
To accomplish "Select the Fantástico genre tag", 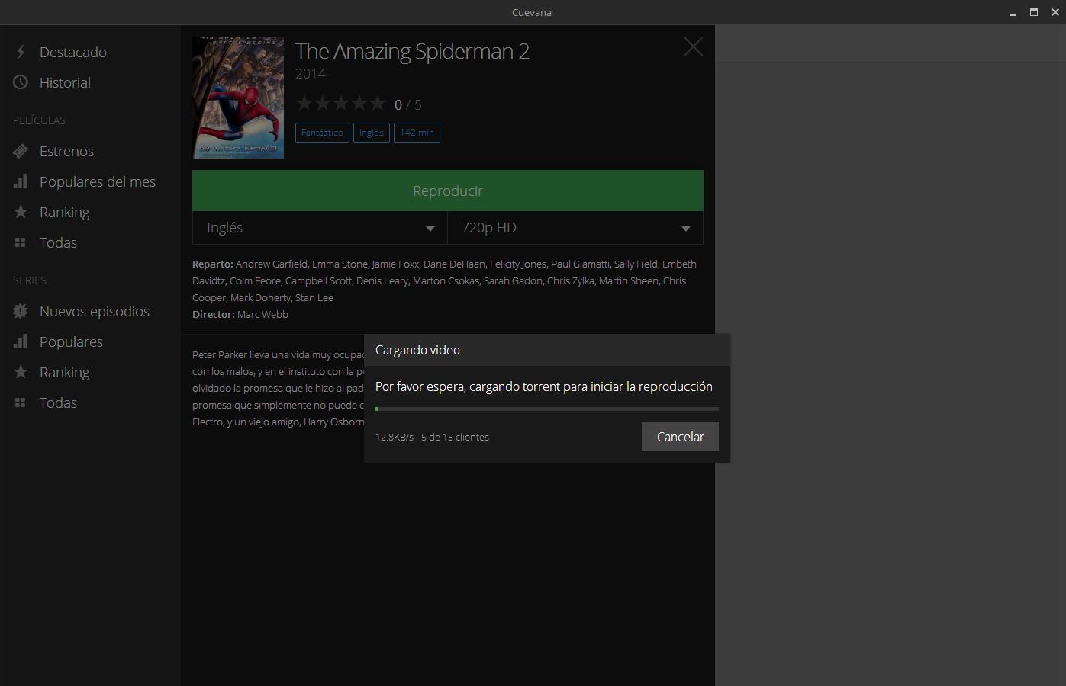I will tap(322, 133).
